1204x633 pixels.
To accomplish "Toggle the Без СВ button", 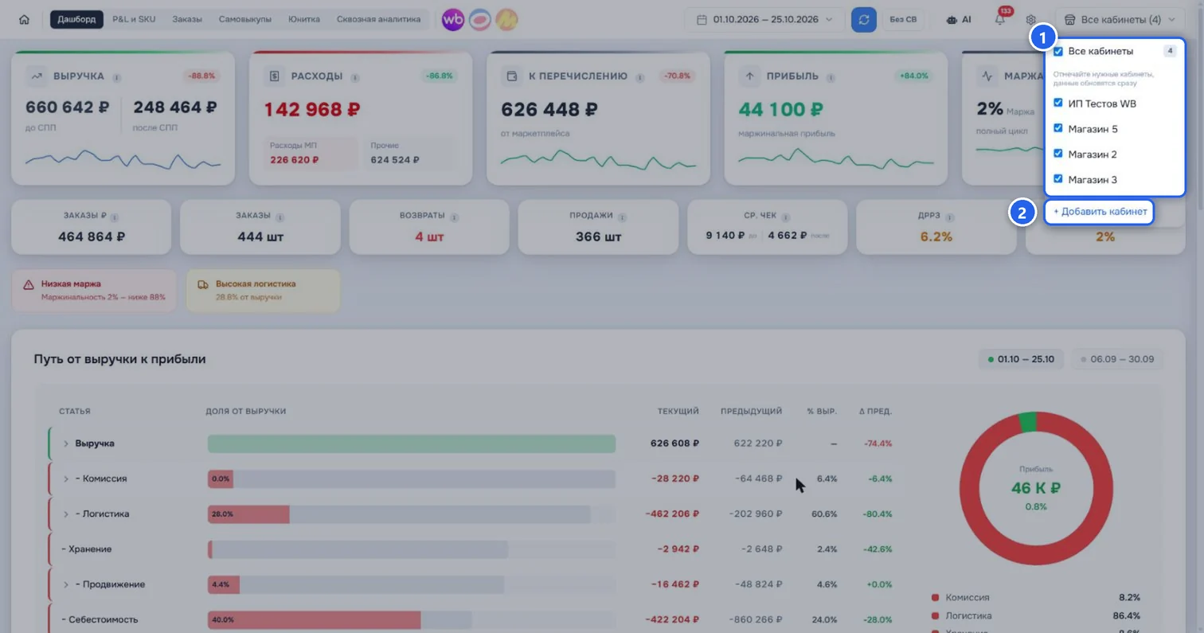I will point(903,20).
